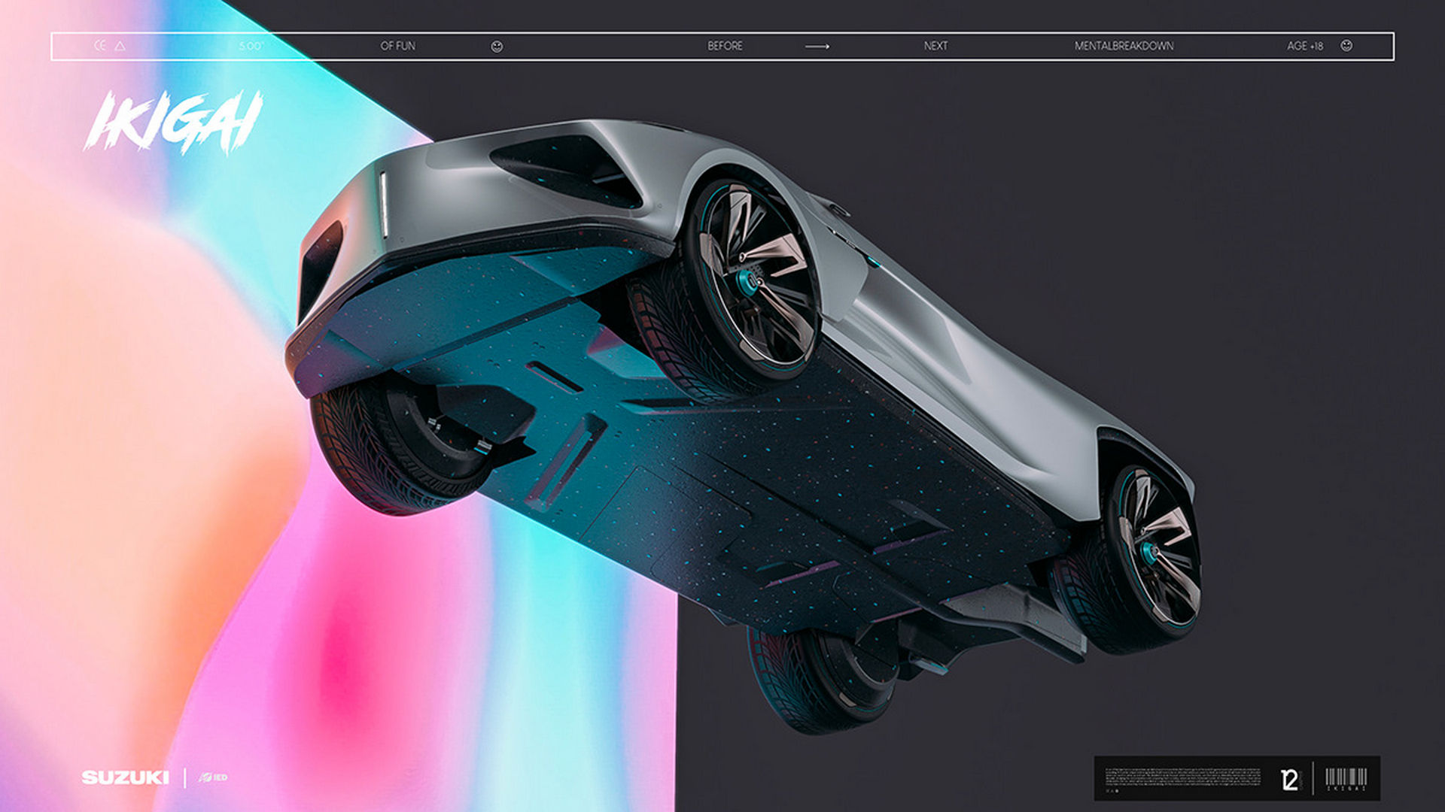Click the smiley face beside OF FUN
Viewport: 1445px width, 812px height.
pos(497,46)
